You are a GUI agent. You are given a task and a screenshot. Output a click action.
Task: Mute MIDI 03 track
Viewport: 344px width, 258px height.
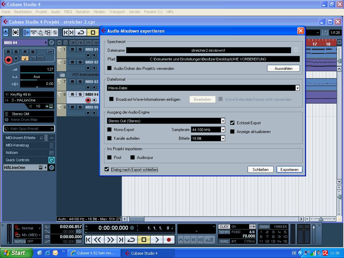(73, 82)
